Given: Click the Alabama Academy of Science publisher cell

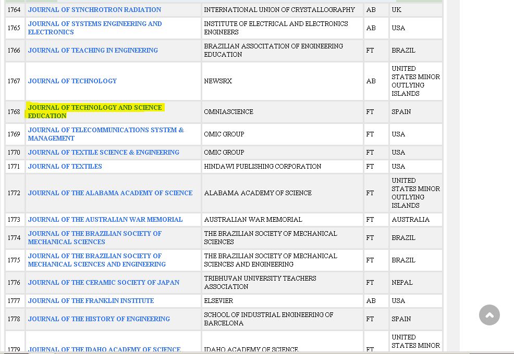Looking at the screenshot, I should click(x=283, y=193).
